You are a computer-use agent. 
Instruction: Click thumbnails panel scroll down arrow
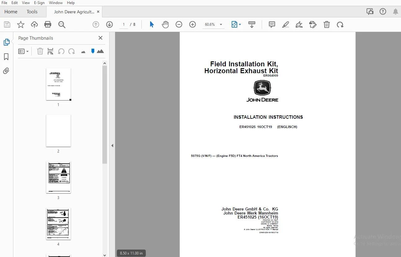click(105, 255)
